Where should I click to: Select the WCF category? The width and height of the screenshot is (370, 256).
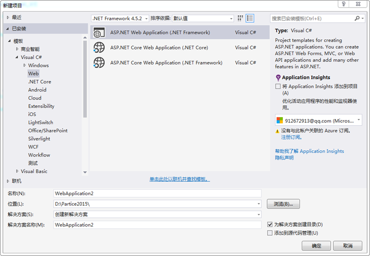click(33, 147)
